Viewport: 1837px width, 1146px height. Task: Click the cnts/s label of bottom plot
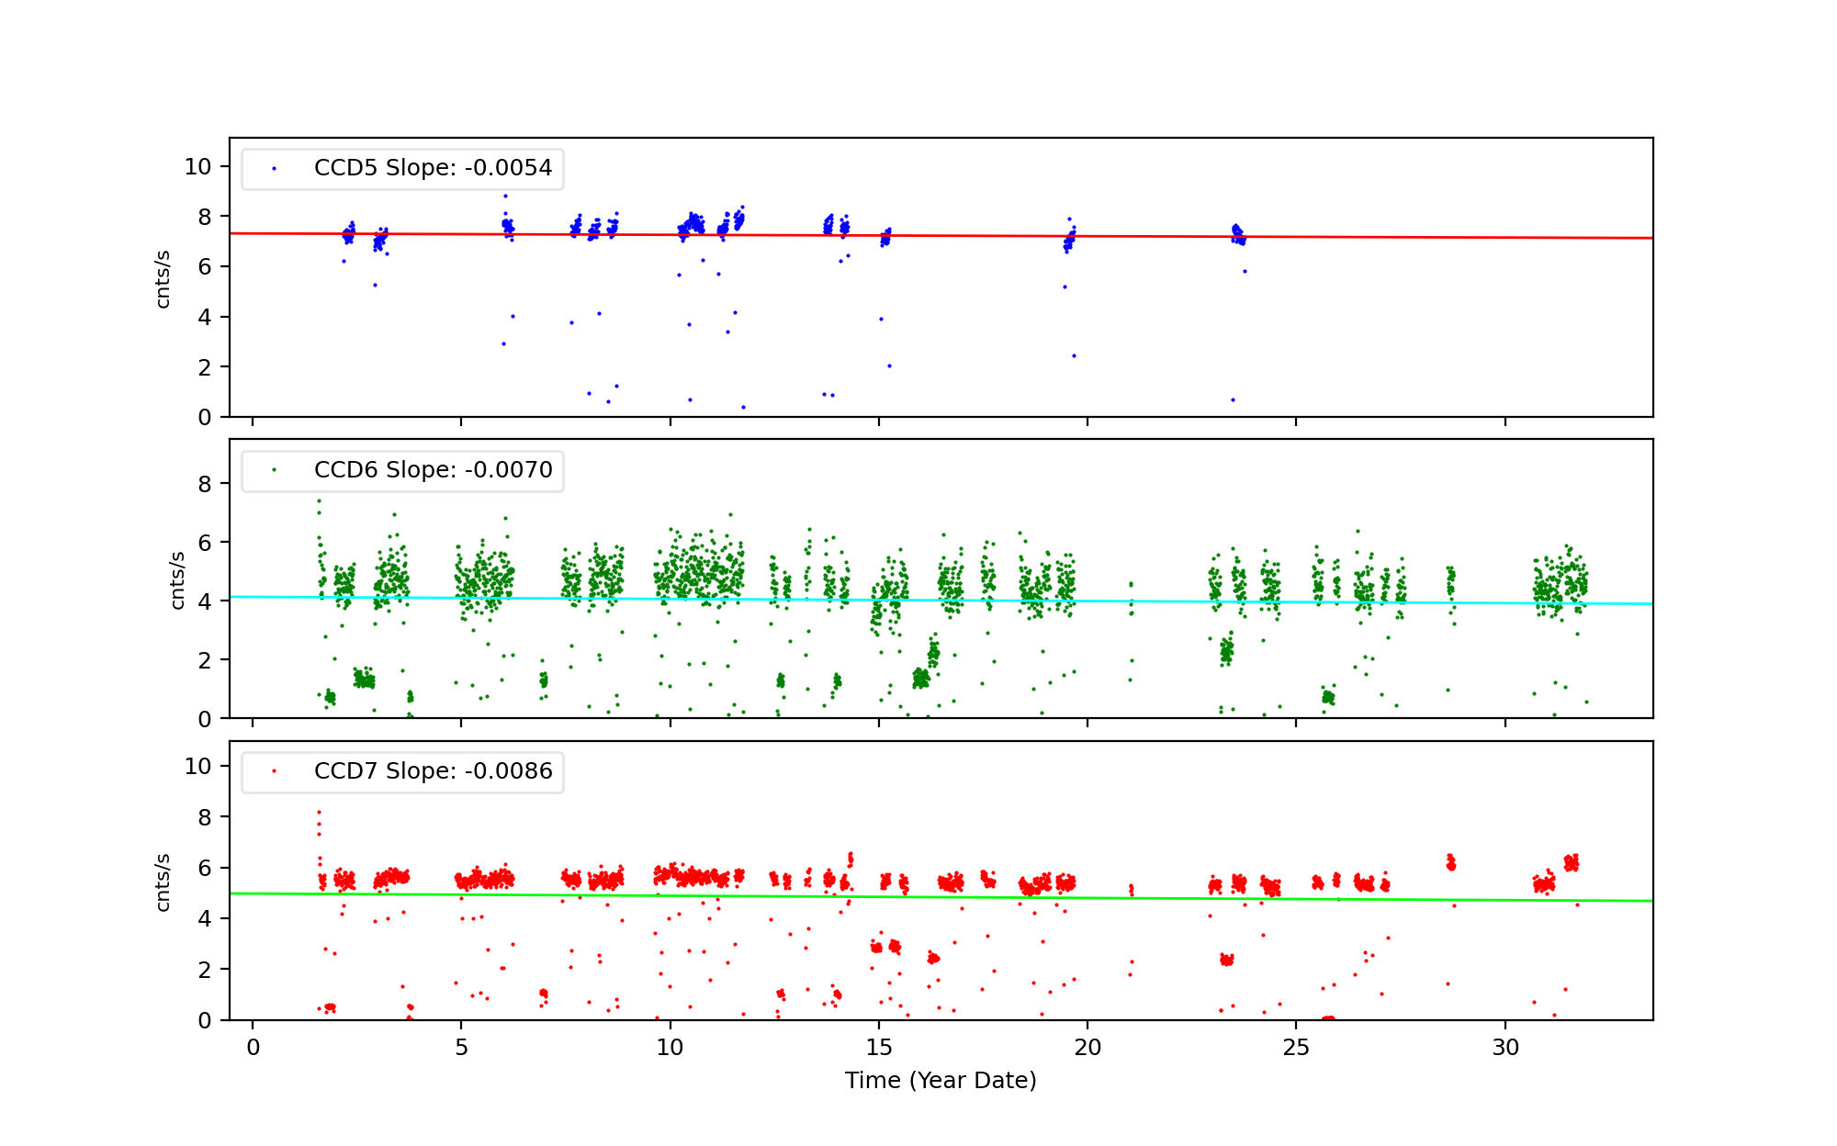click(x=163, y=882)
